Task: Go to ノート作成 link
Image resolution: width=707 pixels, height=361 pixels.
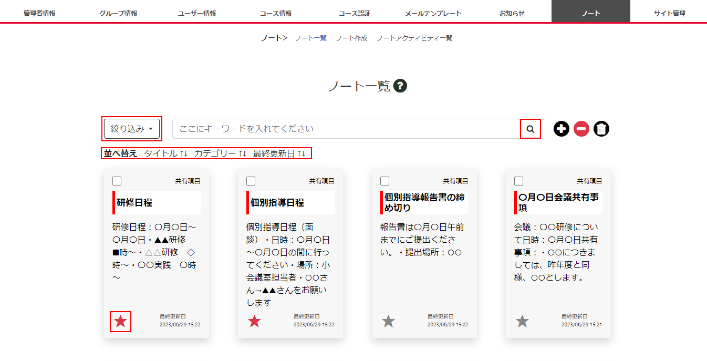Action: pyautogui.click(x=351, y=38)
